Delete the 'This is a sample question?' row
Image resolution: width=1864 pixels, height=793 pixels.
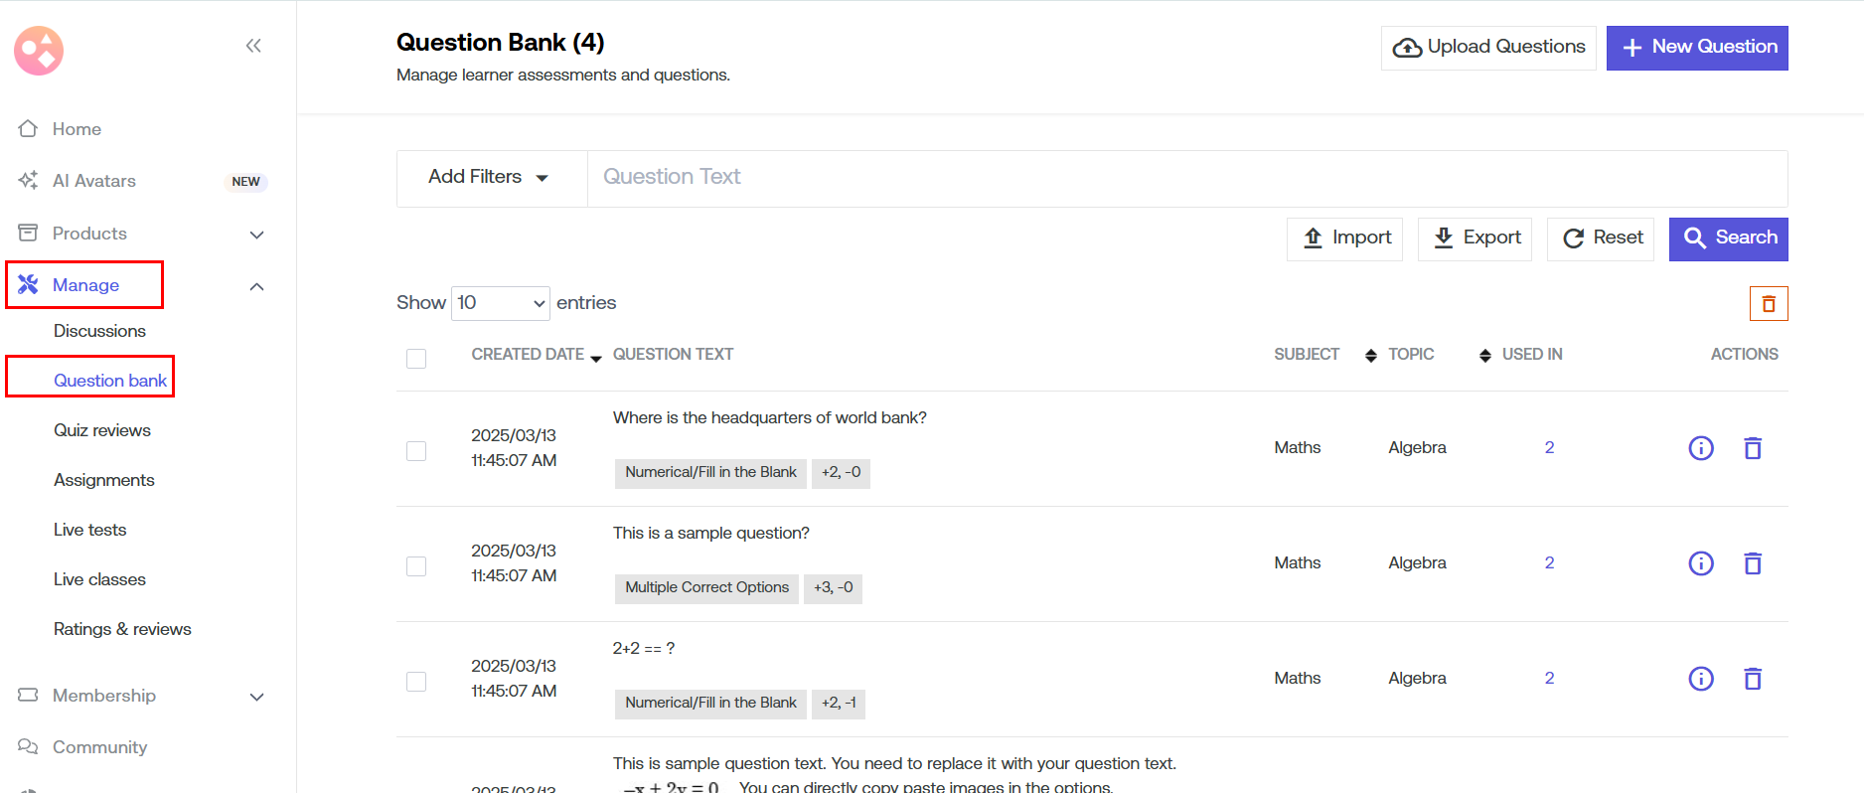point(1753,563)
